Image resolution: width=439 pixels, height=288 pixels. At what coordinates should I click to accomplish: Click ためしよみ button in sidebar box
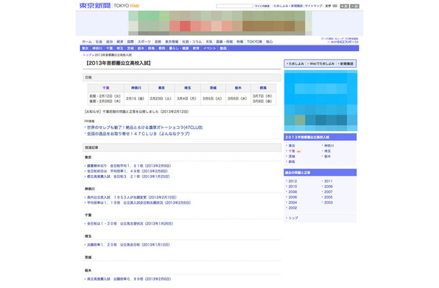296,64
